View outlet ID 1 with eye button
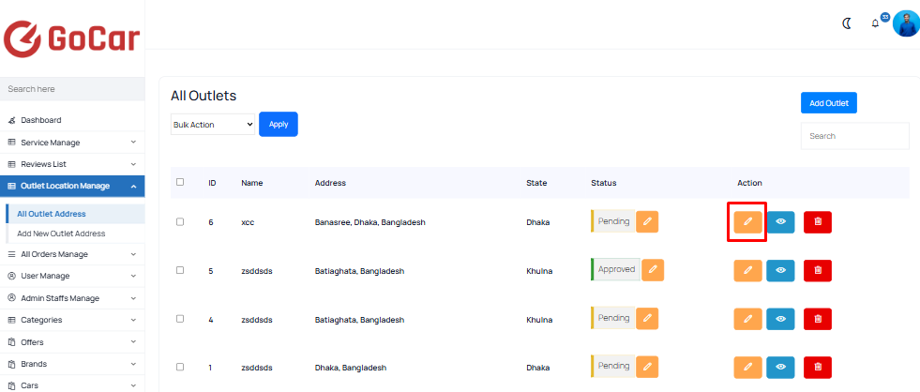920x392 pixels. point(781,367)
